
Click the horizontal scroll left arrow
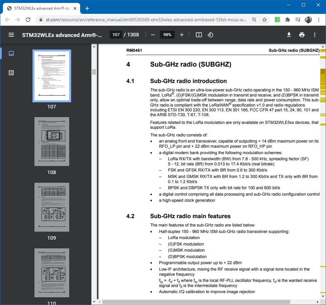(99, 302)
